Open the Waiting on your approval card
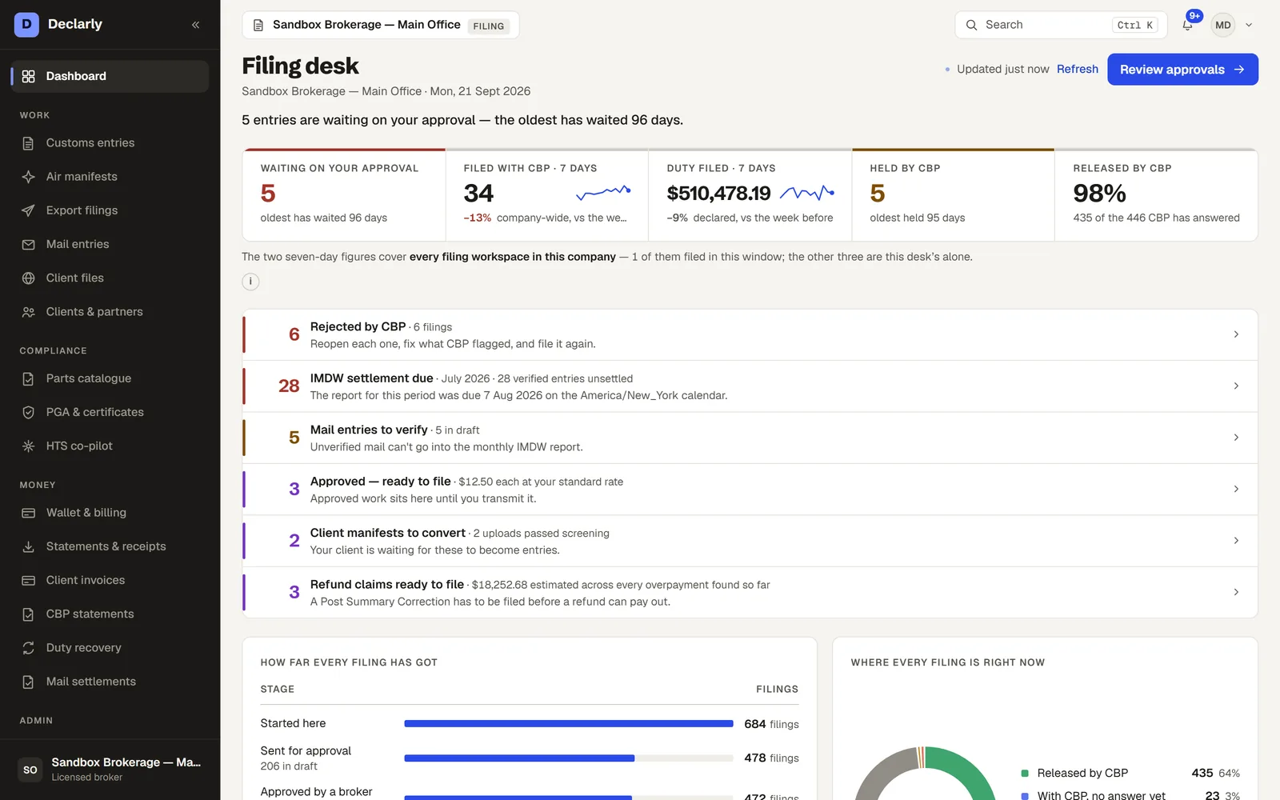The width and height of the screenshot is (1280, 800). pos(344,195)
